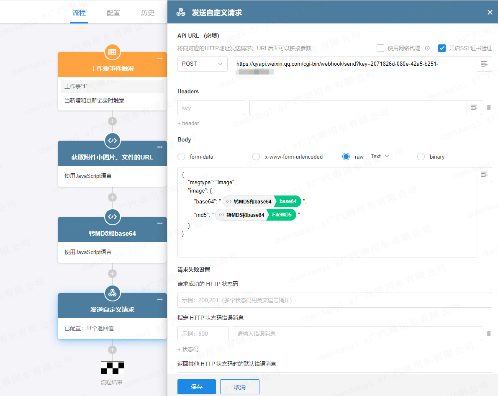Switch to 历史 tab
This screenshot has height=396, width=498.
(148, 13)
